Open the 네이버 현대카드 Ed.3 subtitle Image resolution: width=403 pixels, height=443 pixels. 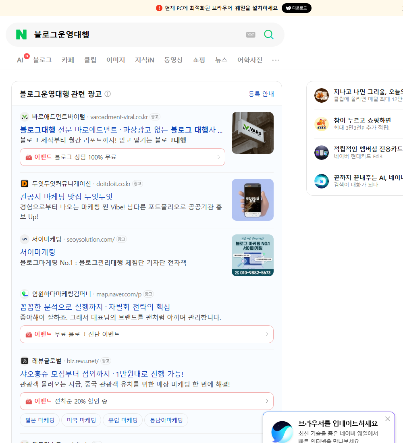tap(358, 156)
